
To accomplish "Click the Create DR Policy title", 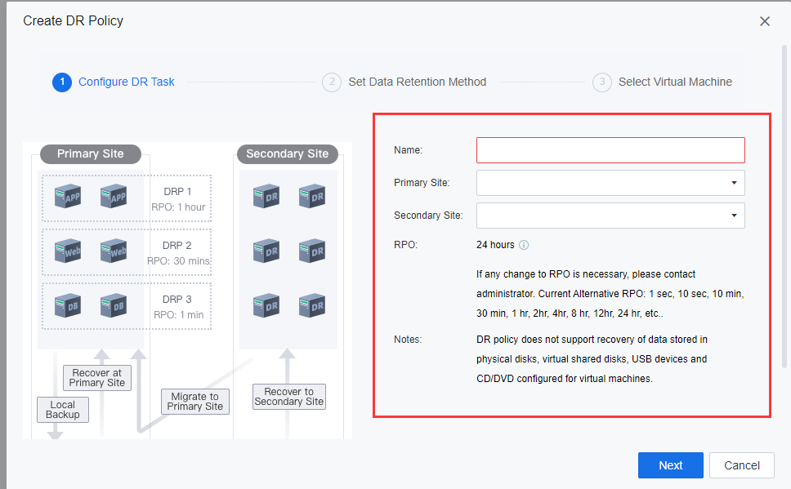I will [74, 20].
